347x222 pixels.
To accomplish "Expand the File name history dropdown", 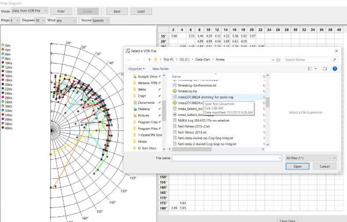I will pyautogui.click(x=280, y=158).
